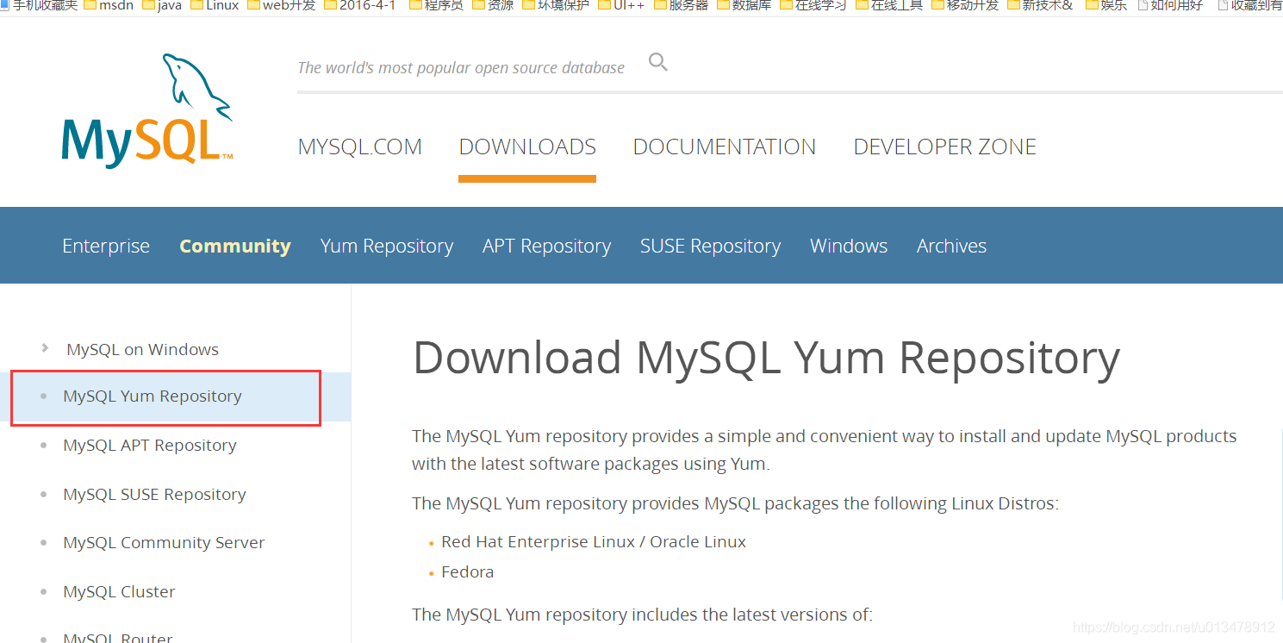Open the 新技术& bookmark folder
The image size is (1283, 643).
point(1040,5)
